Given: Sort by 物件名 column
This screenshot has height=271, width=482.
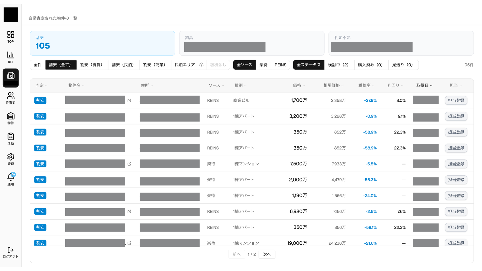Looking at the screenshot, I should click(x=76, y=85).
